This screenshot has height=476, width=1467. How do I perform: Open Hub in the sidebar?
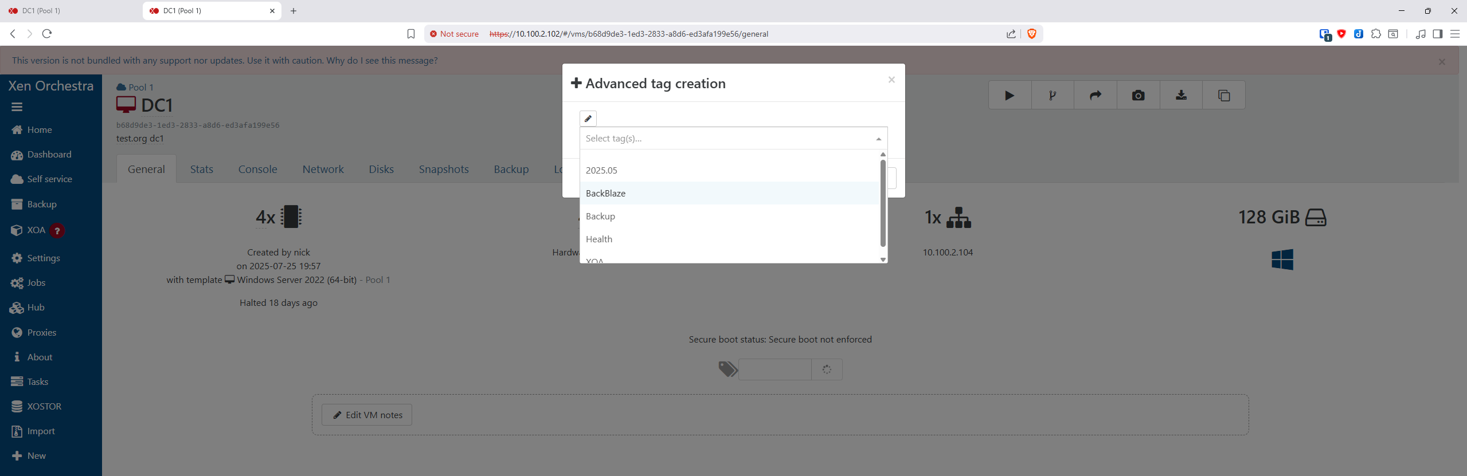tap(28, 308)
